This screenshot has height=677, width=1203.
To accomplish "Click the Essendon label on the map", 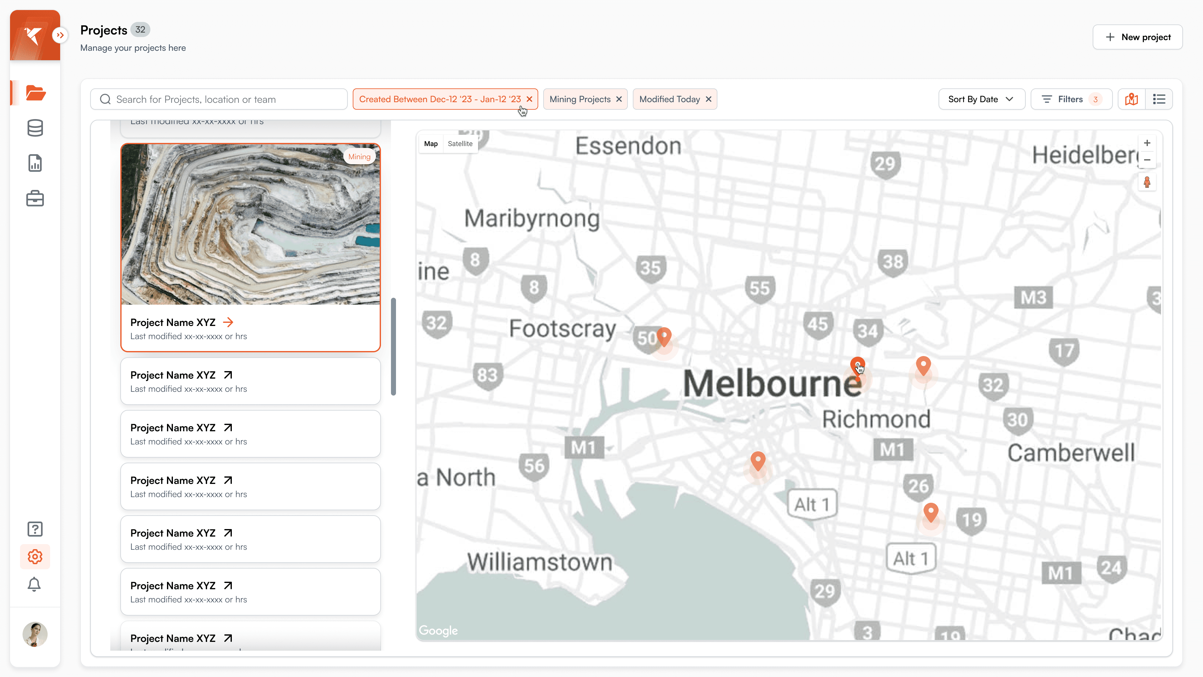I will pyautogui.click(x=628, y=146).
